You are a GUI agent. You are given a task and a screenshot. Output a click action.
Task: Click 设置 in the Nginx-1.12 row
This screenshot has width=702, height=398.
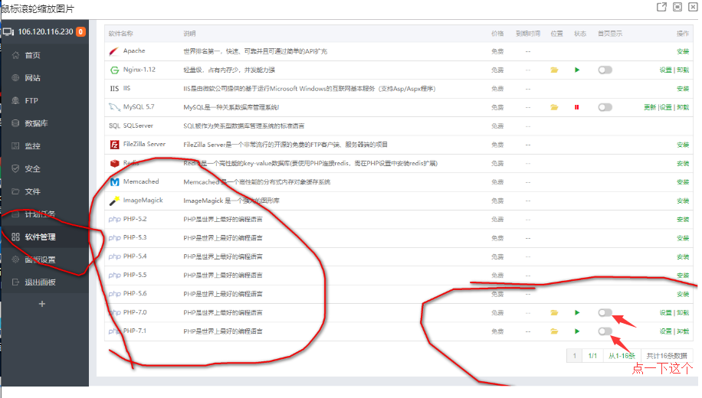(x=666, y=70)
